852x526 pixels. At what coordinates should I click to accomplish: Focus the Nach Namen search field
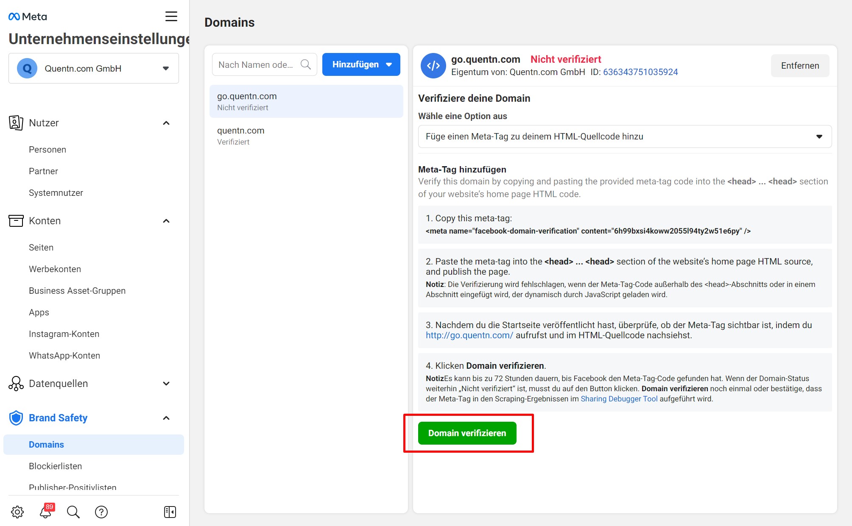point(264,64)
